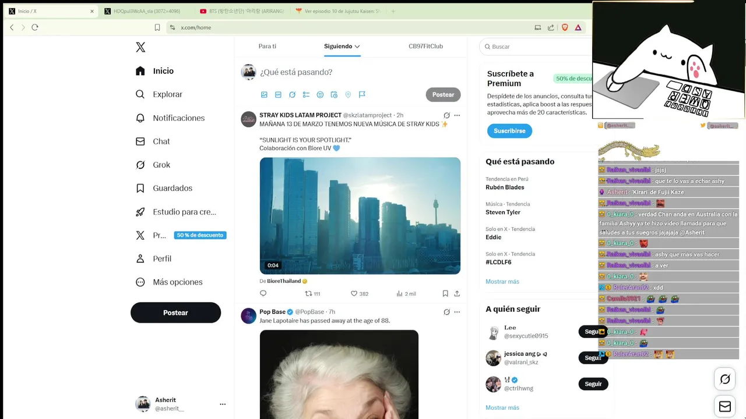This screenshot has height=419, width=746.
Task: Open Perfil in the sidebar
Action: click(153, 258)
